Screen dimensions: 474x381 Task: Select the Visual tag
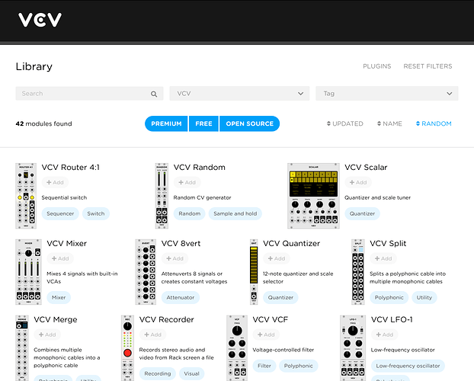191,373
